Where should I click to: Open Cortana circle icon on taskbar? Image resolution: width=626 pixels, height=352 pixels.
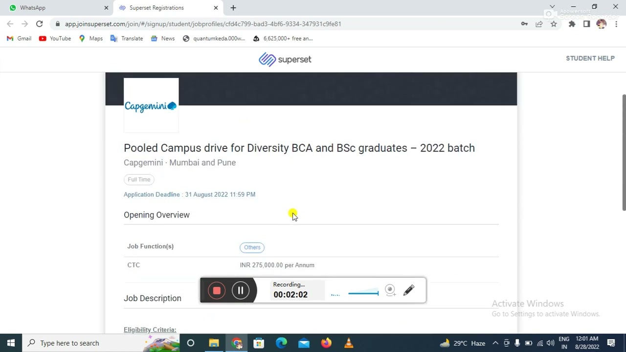[191, 343]
